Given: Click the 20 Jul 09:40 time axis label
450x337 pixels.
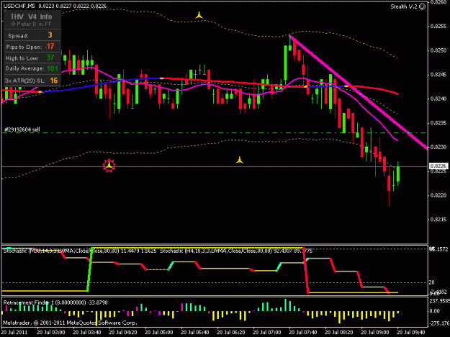Looking at the screenshot, I should [x=410, y=333].
